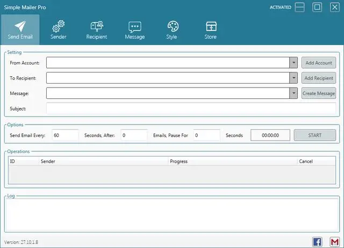Viewport: 344px width, 248px height.
Task: Click the START button
Action: pos(315,135)
